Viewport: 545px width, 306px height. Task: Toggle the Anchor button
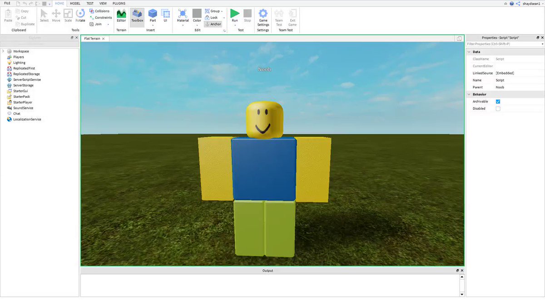click(213, 24)
